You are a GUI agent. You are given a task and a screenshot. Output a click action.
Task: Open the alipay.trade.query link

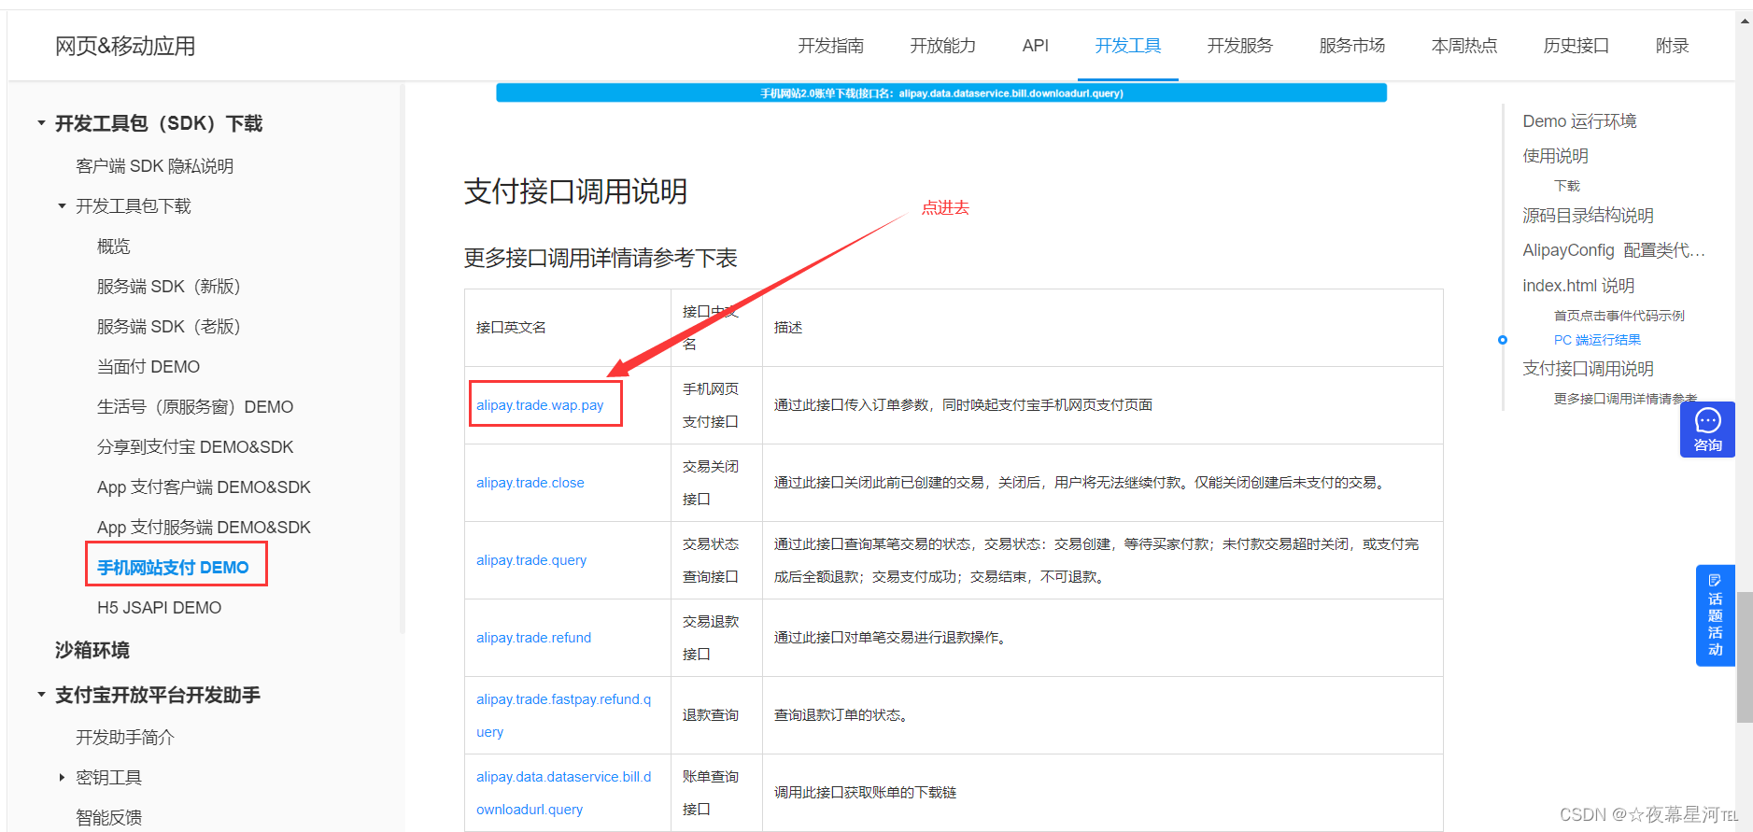pos(531,560)
